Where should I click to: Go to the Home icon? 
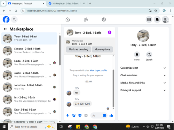point(68,19)
